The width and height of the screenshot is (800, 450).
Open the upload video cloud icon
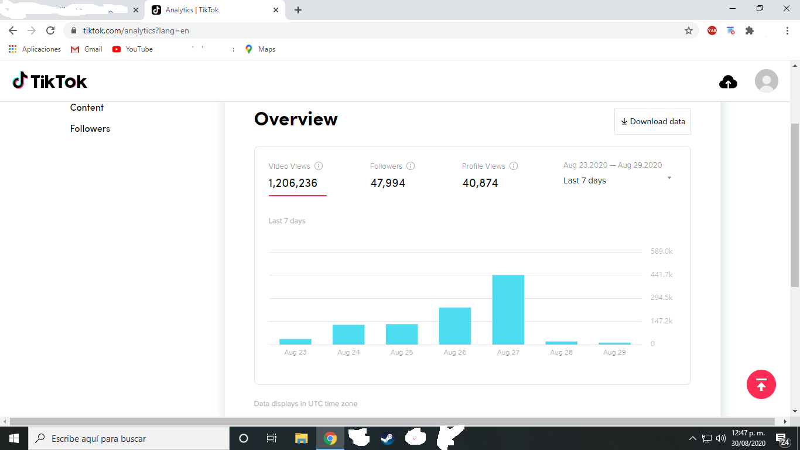click(728, 82)
